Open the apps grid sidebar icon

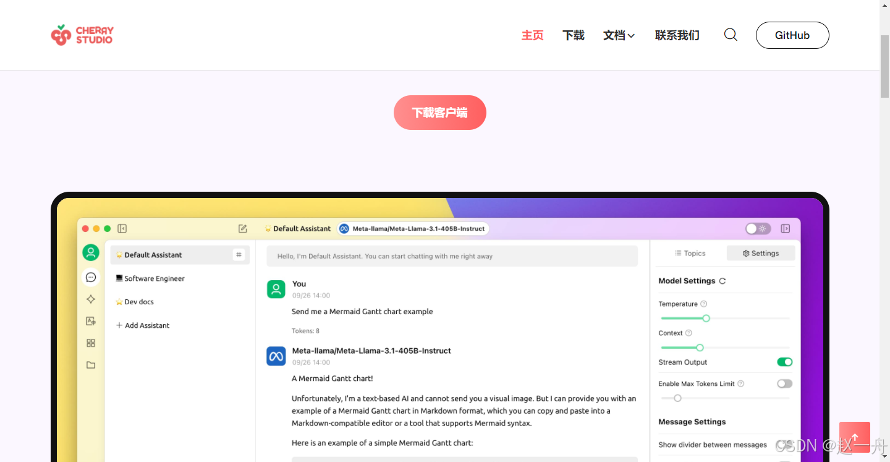[x=91, y=343]
